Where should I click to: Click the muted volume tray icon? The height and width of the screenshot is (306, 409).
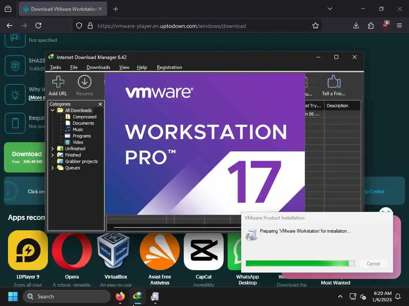click(363, 296)
